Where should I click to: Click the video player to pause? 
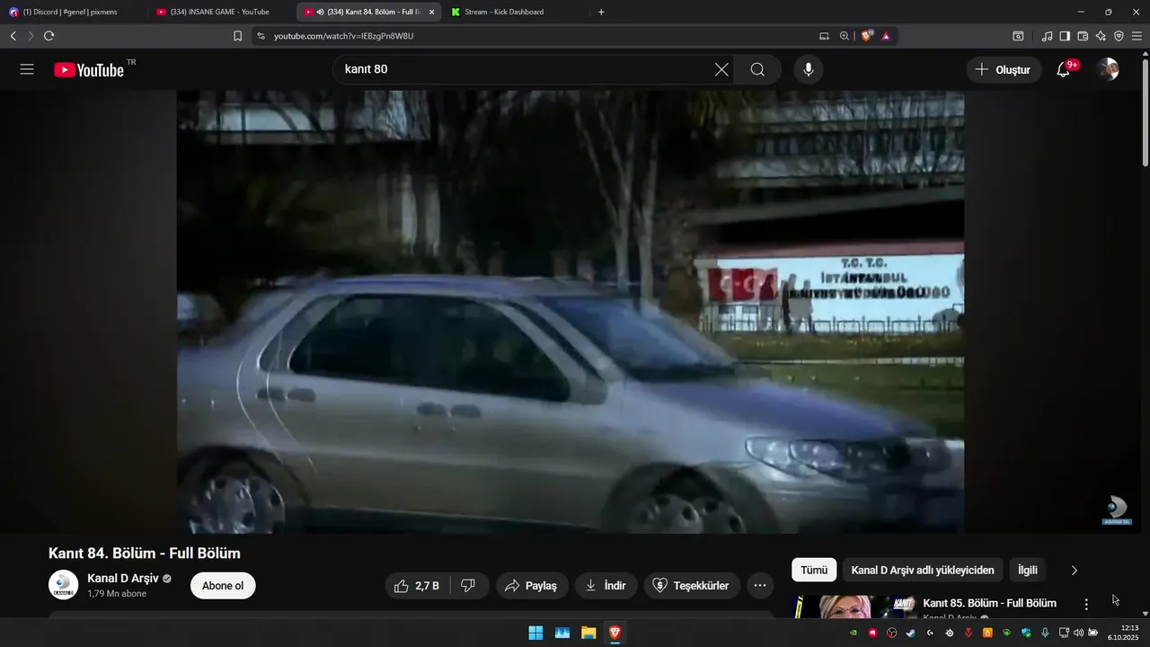571,312
